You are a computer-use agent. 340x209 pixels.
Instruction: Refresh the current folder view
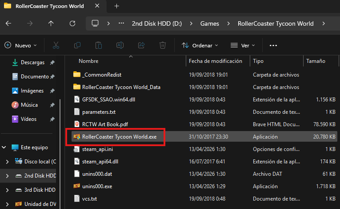coord(72,23)
